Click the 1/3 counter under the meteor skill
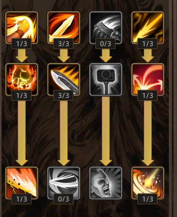This screenshot has height=217, width=177. [x=148, y=199]
